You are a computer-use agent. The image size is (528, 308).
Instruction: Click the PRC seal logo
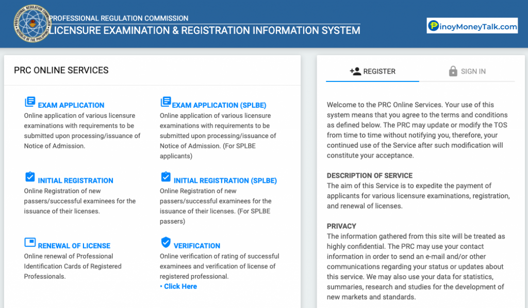tap(32, 24)
